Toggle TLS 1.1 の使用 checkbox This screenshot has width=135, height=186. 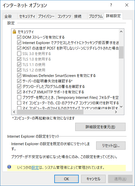(x=19, y=64)
